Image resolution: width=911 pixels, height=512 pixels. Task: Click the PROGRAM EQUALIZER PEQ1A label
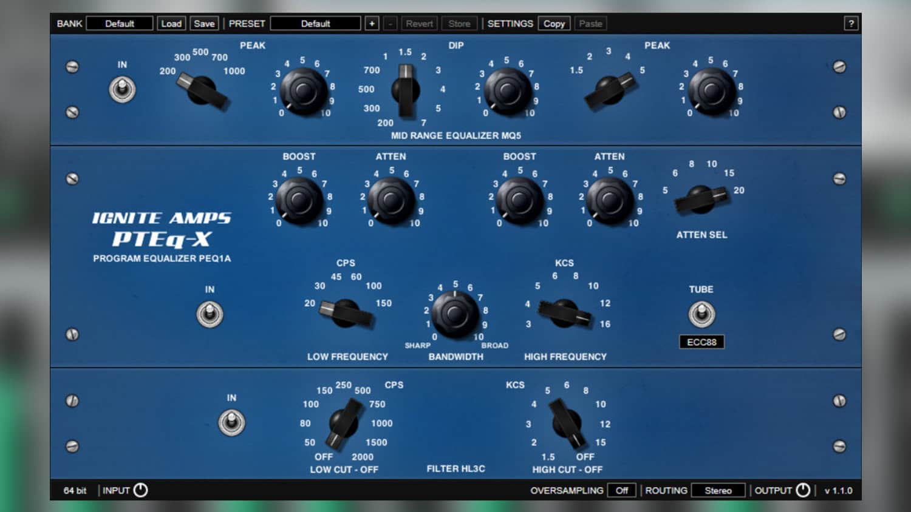162,258
